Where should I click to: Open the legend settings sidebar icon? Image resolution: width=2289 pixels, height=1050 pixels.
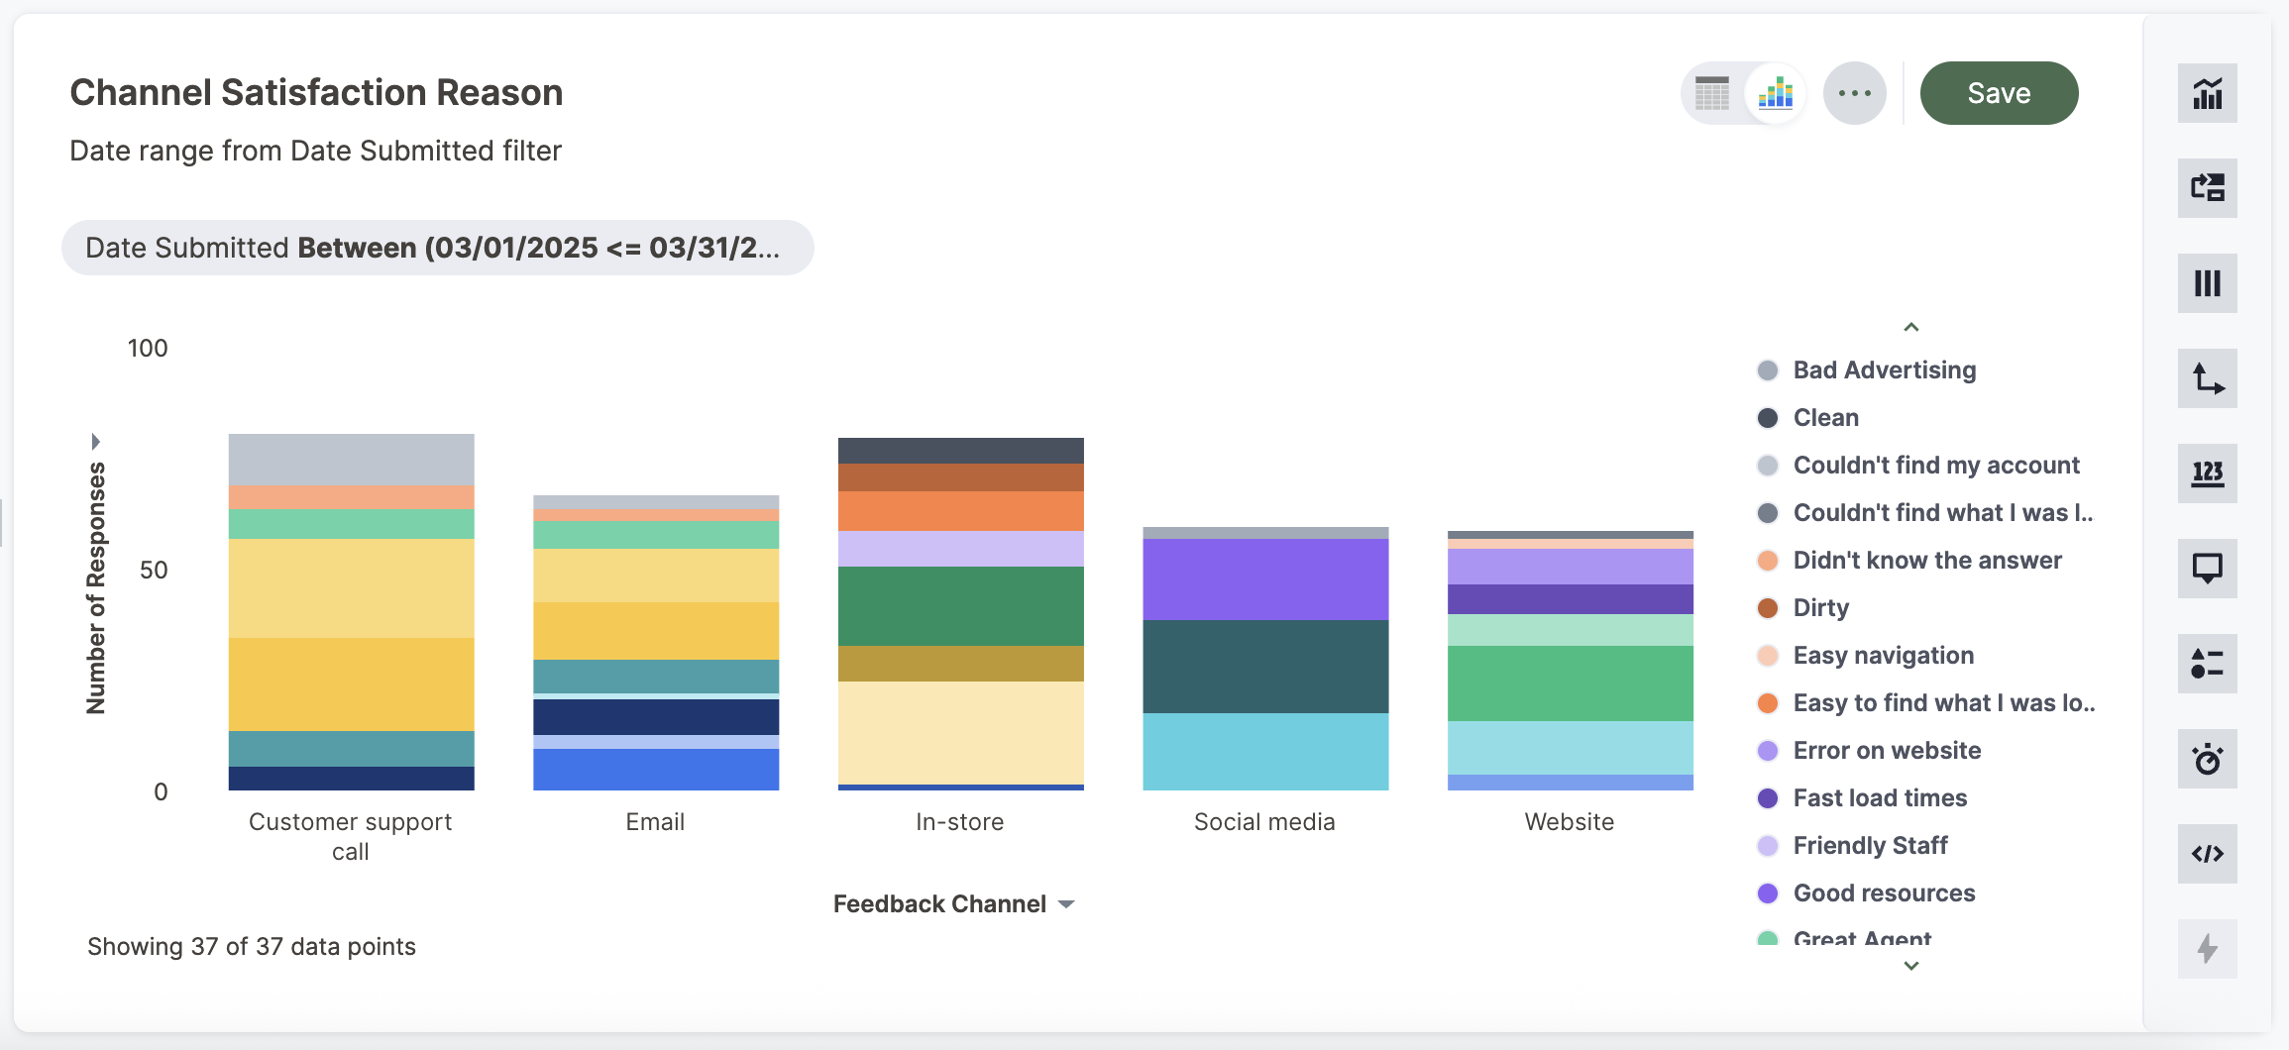tap(2207, 664)
